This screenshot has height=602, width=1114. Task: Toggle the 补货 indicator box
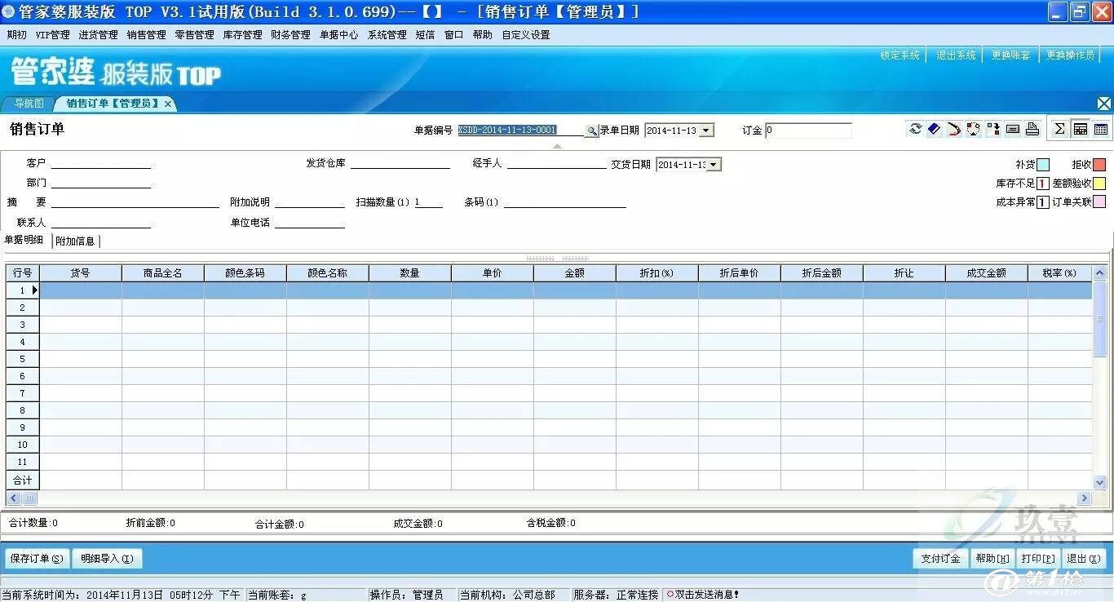click(x=1043, y=164)
